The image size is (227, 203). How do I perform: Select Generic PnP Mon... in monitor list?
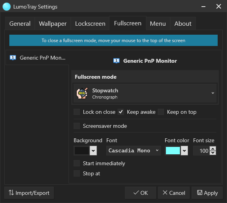[x=37, y=58]
